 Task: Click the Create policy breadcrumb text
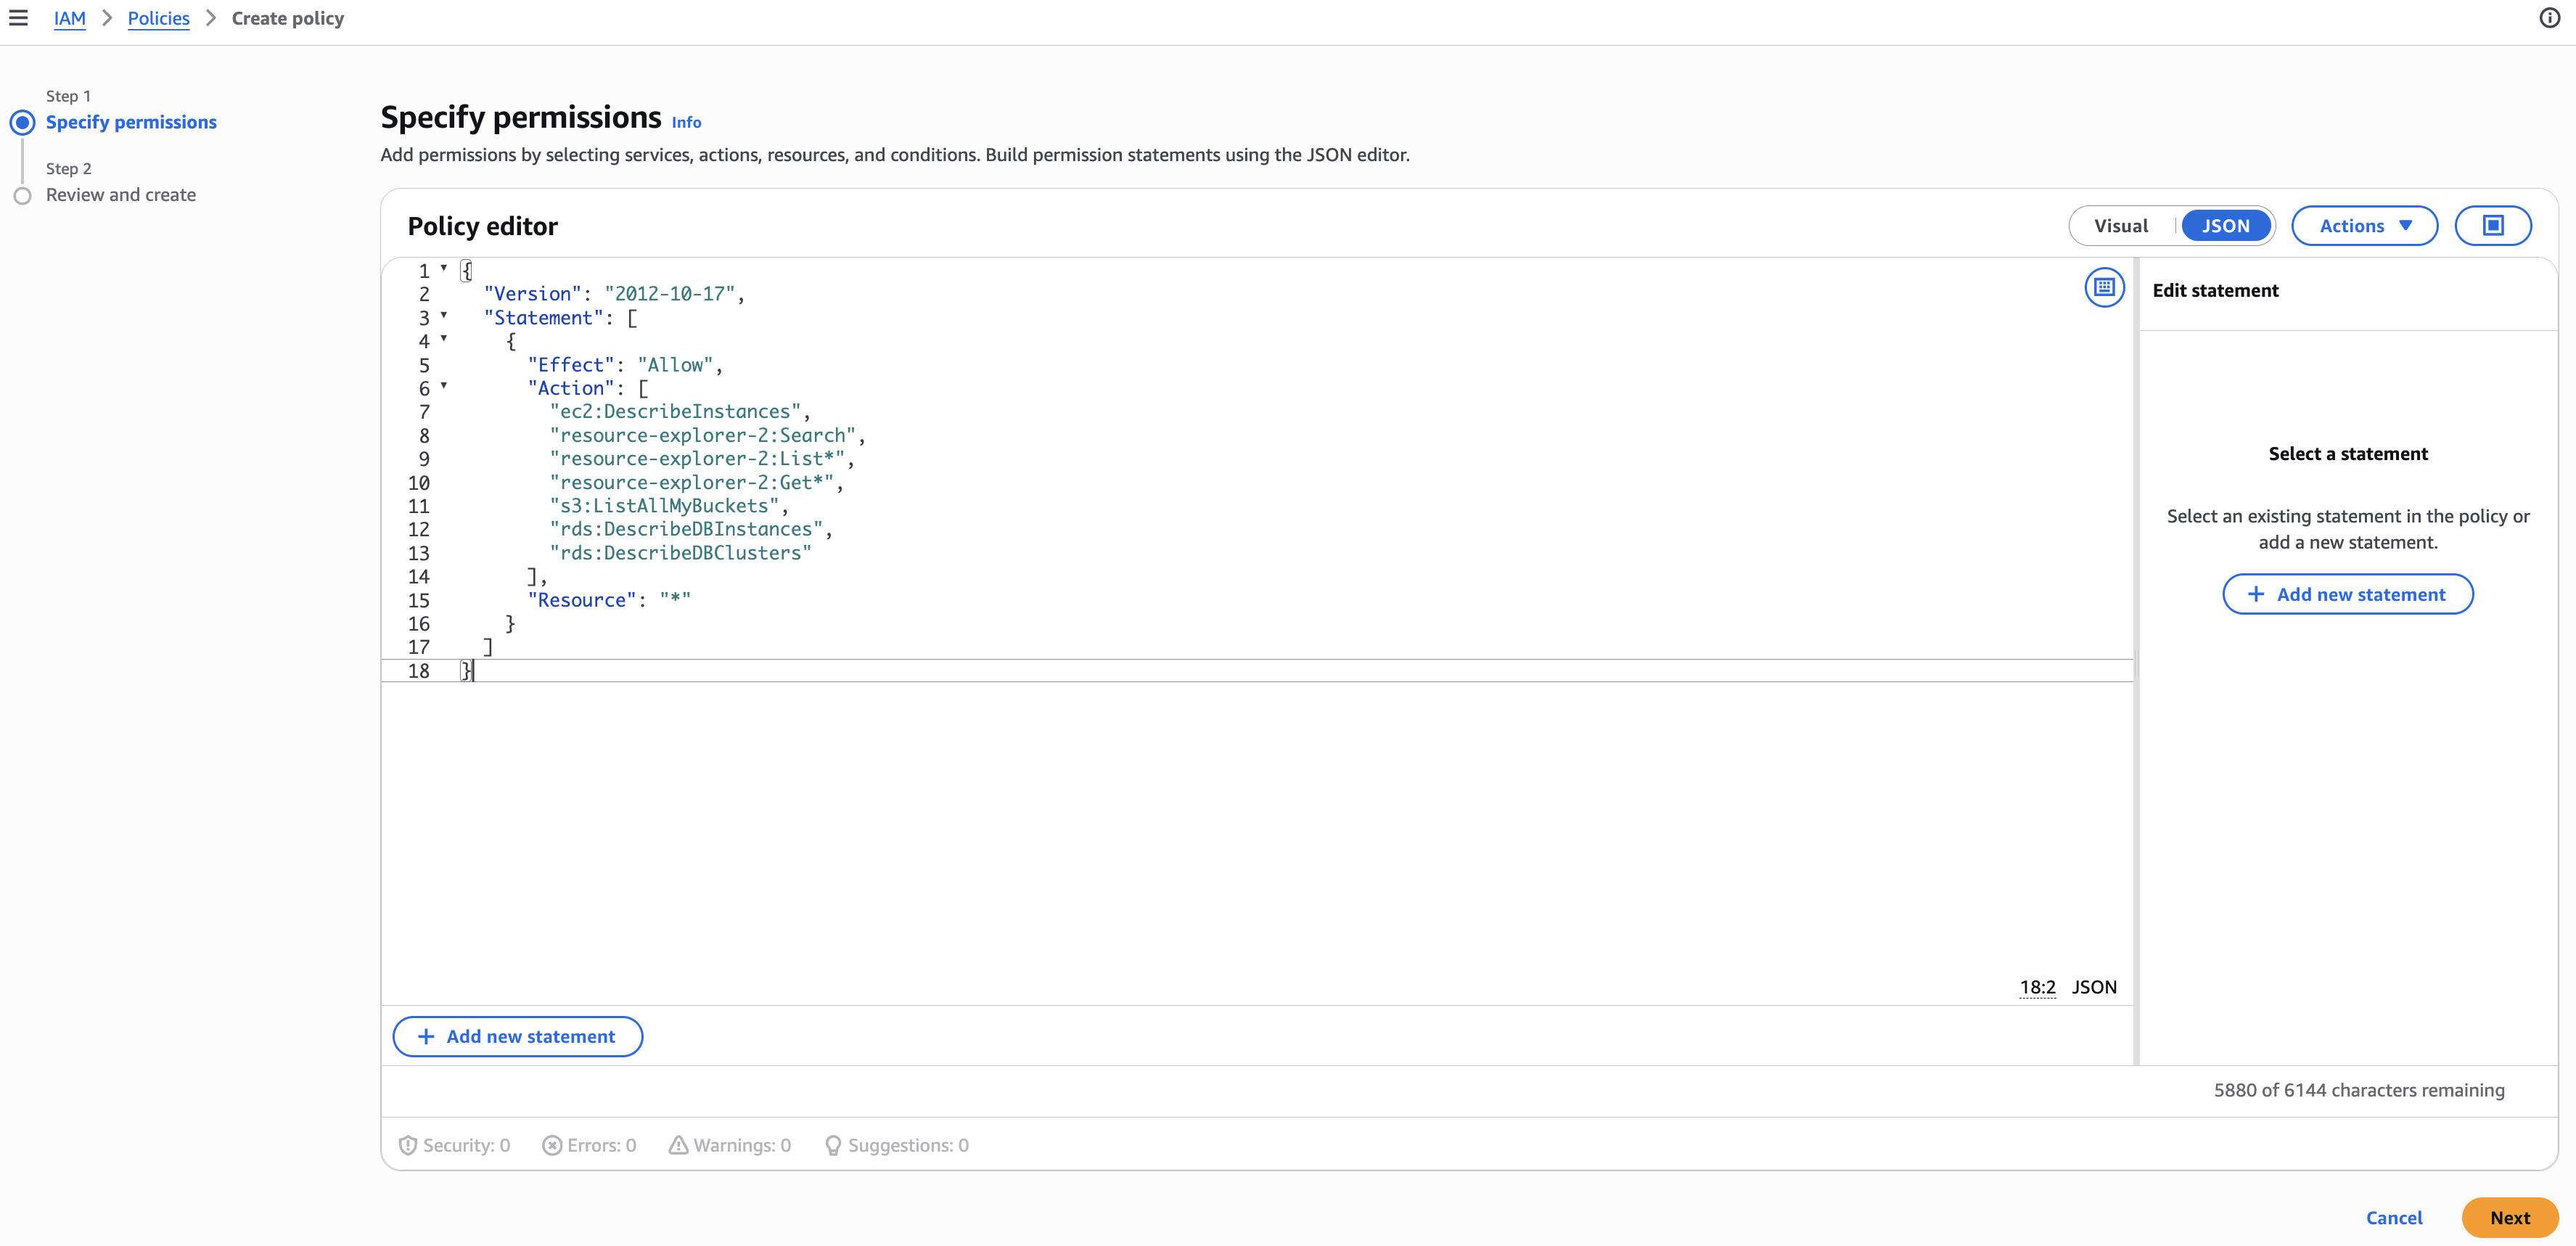point(288,18)
